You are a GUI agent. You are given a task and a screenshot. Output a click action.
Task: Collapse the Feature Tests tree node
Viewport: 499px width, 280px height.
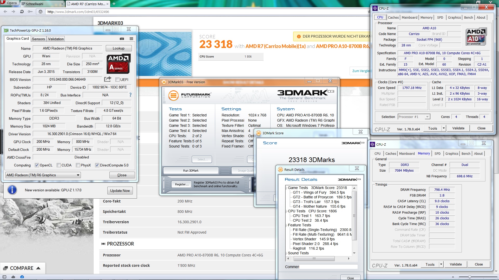tap(286, 225)
